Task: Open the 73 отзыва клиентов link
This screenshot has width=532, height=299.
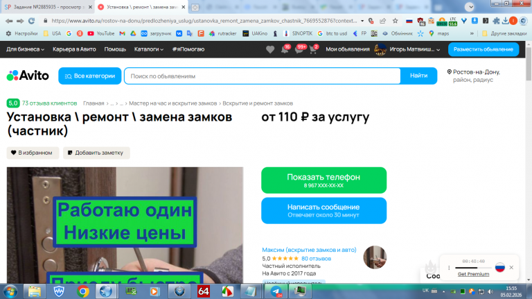Action: 50,103
